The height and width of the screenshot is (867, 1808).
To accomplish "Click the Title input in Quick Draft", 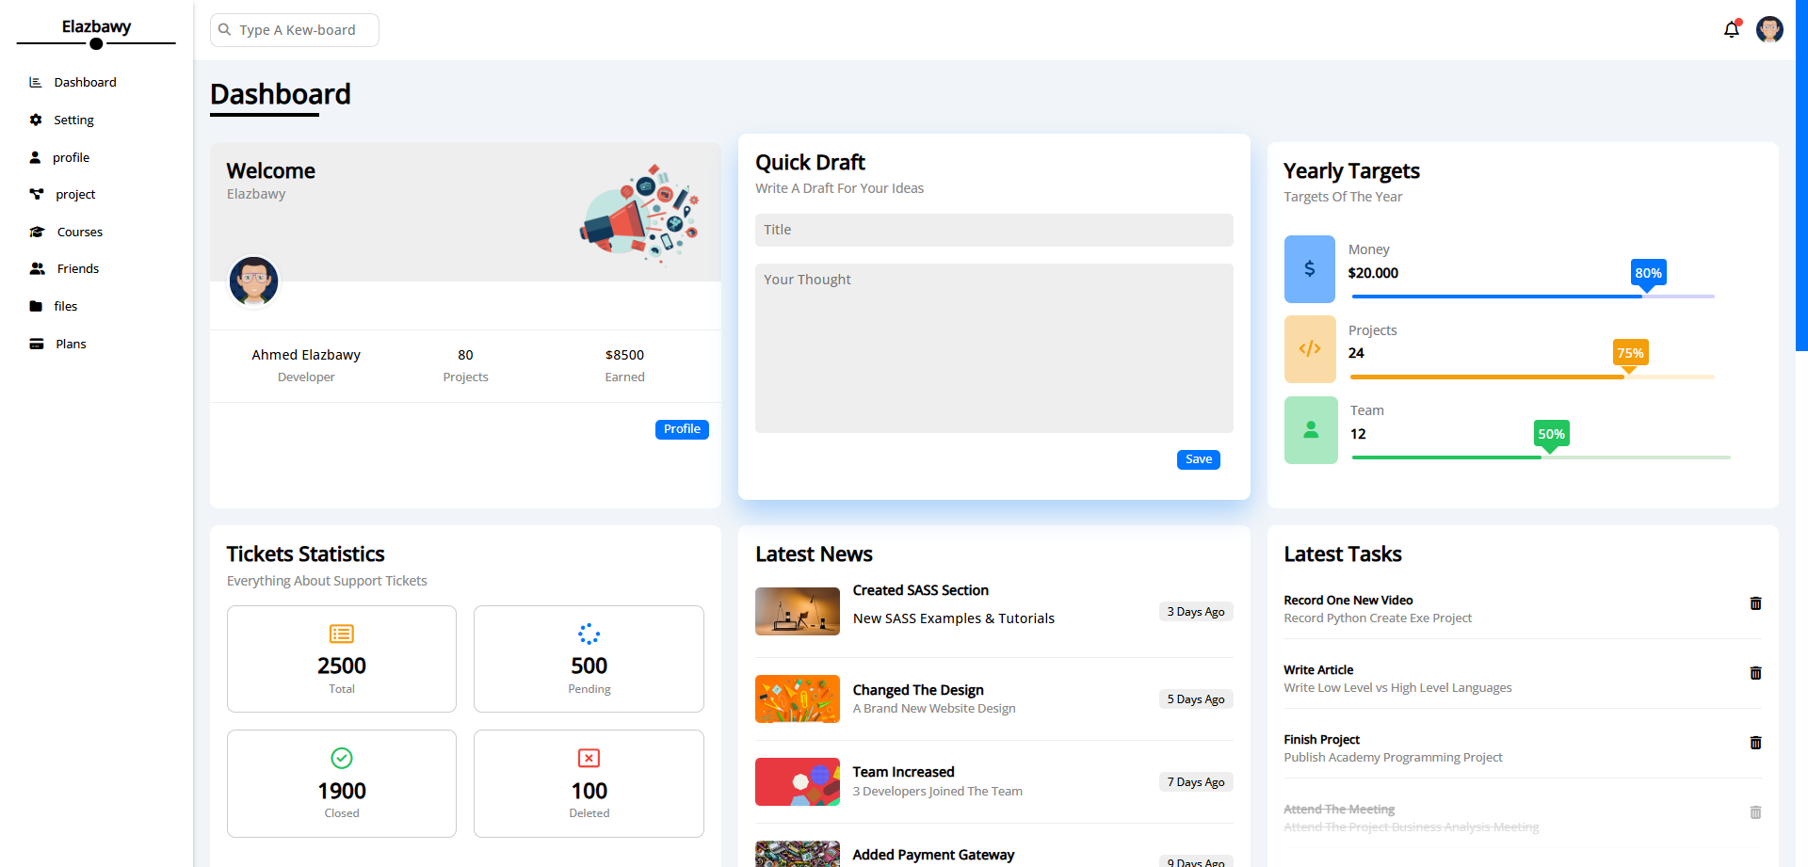I will click(x=994, y=230).
